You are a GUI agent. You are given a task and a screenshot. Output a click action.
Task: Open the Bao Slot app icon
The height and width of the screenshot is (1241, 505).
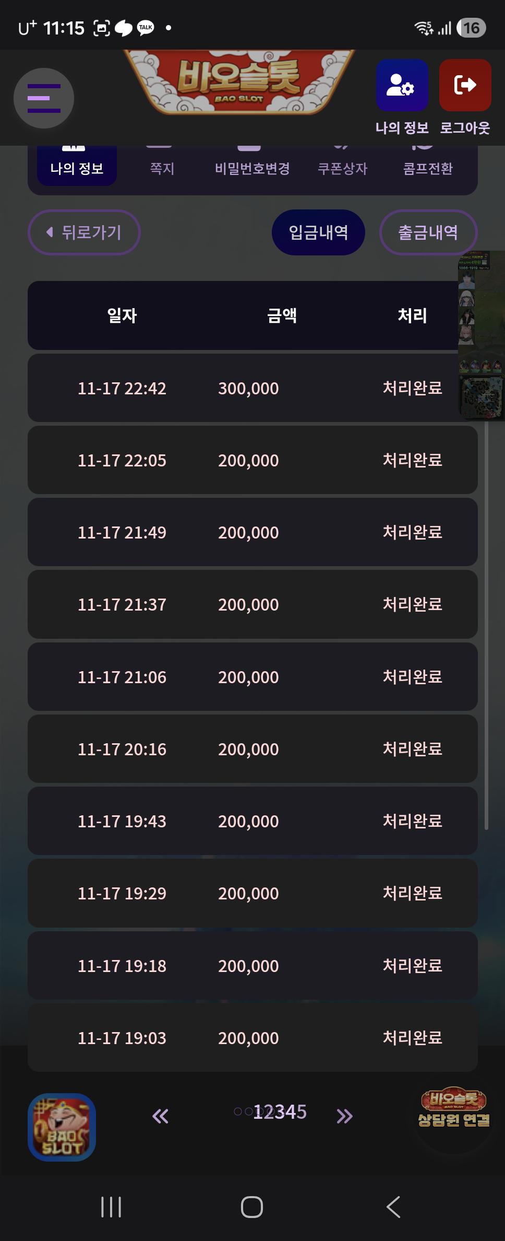(62, 1127)
